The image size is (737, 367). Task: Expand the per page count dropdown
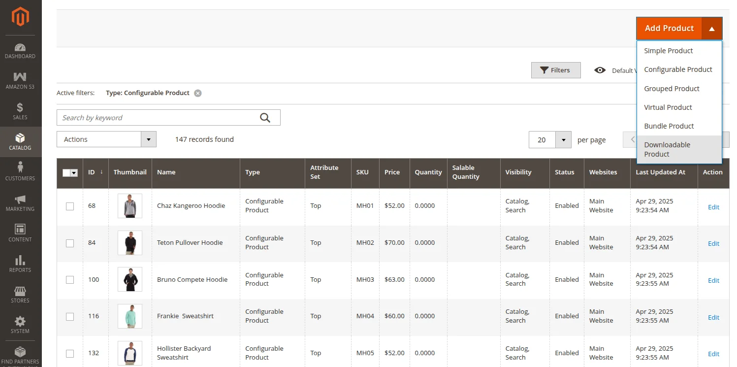tap(563, 140)
